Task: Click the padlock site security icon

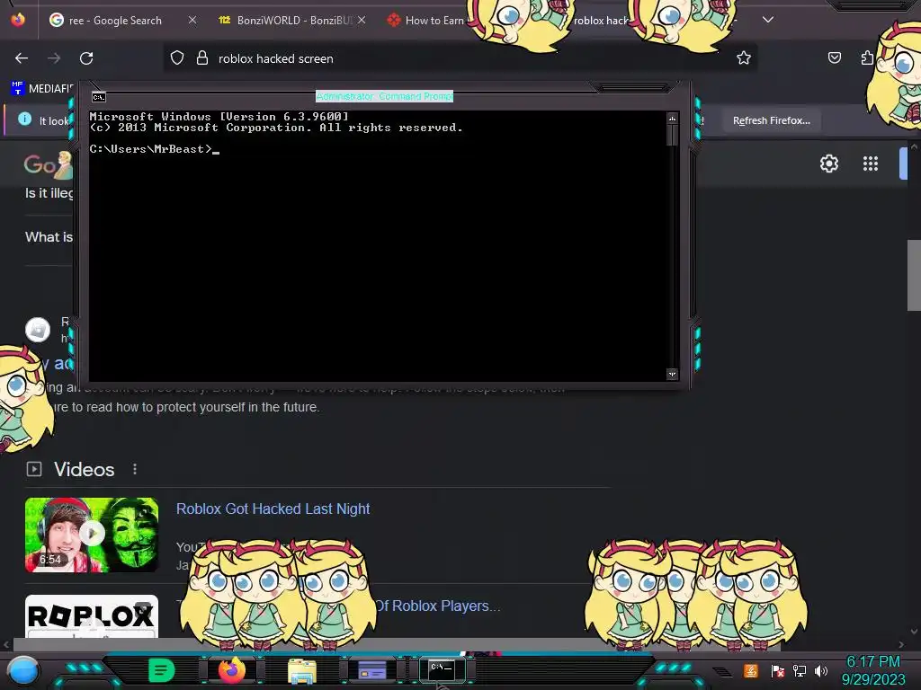Action: (x=202, y=58)
